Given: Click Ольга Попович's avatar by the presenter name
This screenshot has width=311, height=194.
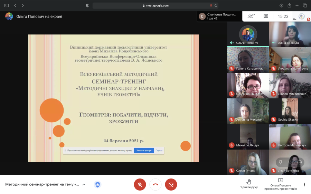Looking at the screenshot, I should tap(9, 16).
